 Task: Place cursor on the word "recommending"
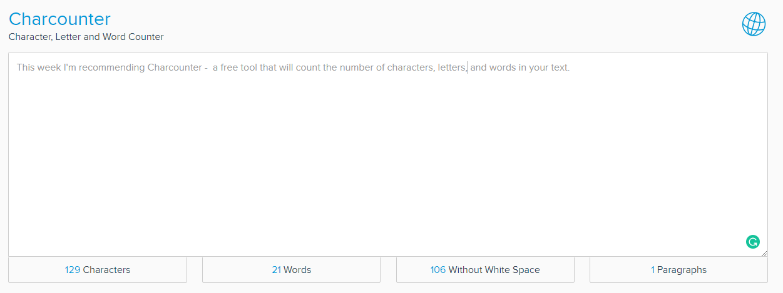115,67
